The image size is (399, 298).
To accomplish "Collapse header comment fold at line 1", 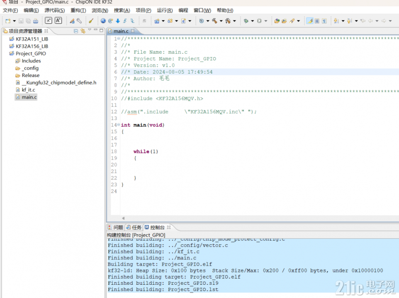I will [119, 38].
